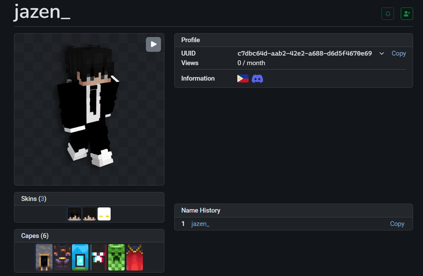
Task: Copy the jazen_ name in Name History
Action: (x=397, y=224)
